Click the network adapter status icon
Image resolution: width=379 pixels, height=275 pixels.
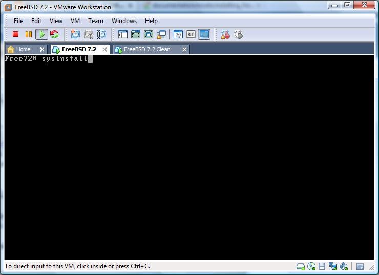[x=333, y=266]
